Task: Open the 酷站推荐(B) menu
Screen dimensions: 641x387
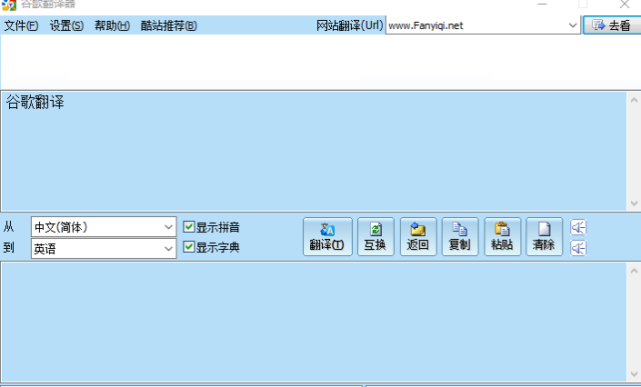Action: pyautogui.click(x=169, y=25)
